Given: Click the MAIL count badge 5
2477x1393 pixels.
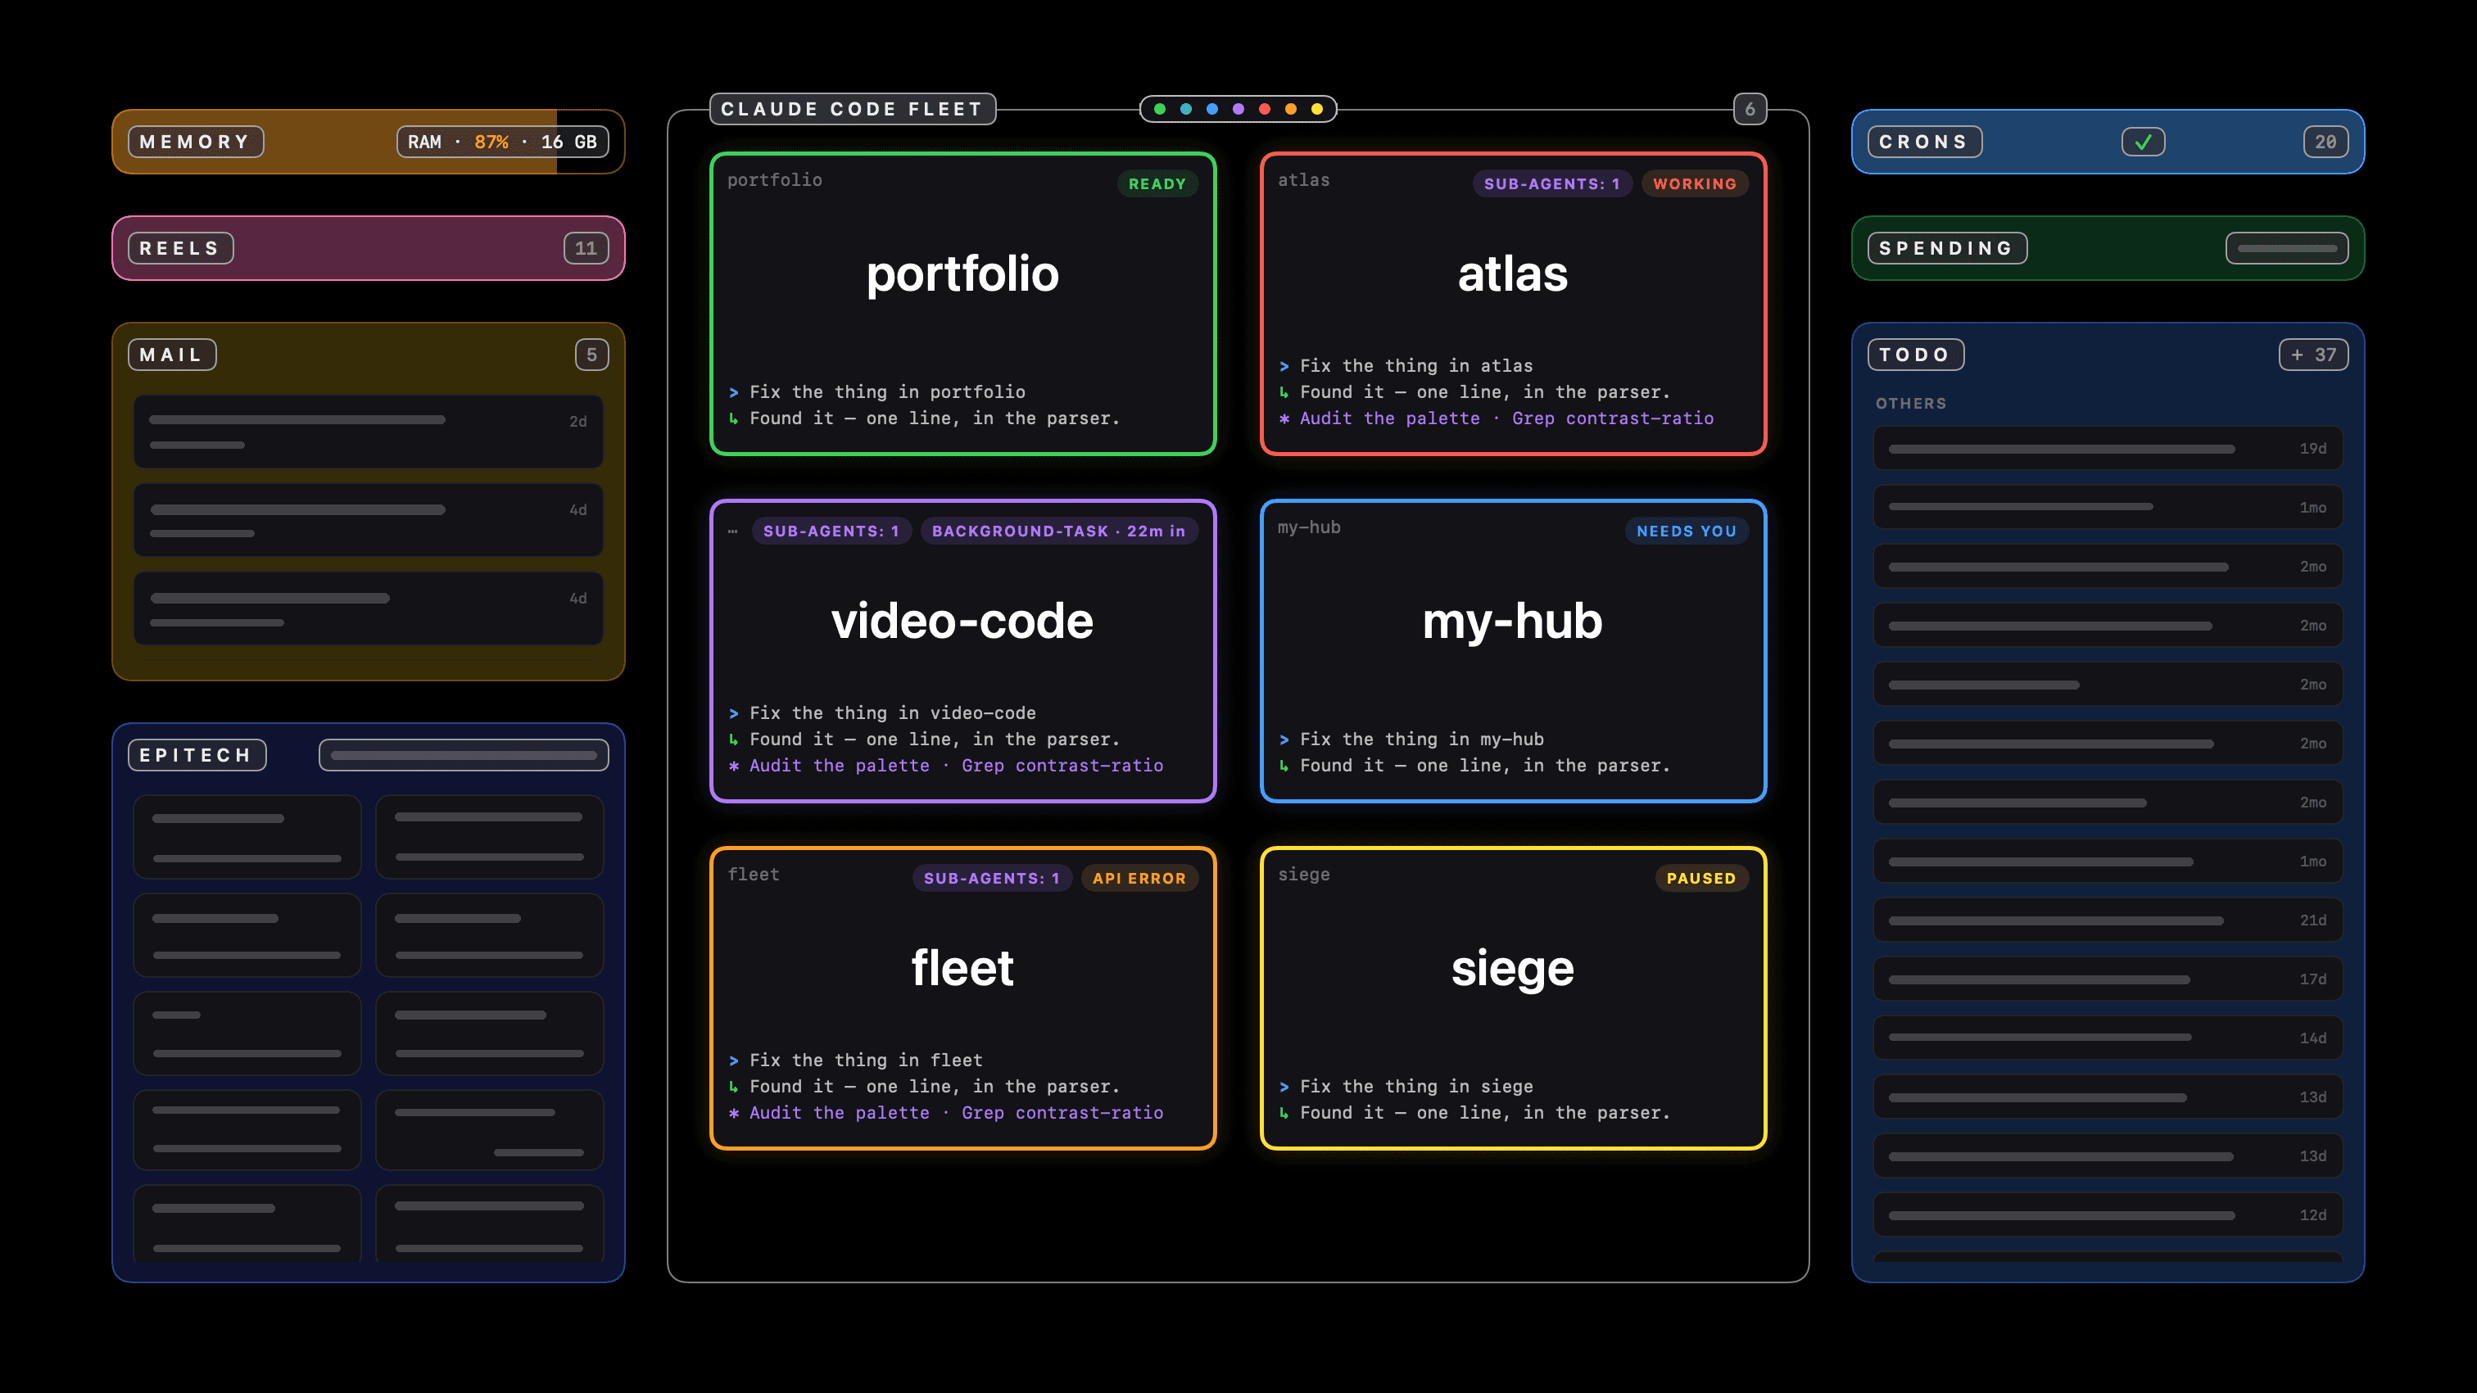Looking at the screenshot, I should pyautogui.click(x=591, y=355).
